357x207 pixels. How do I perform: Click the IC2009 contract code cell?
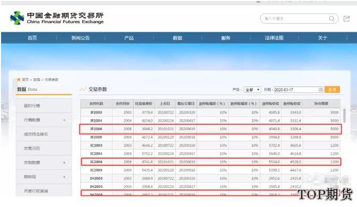[96, 170]
